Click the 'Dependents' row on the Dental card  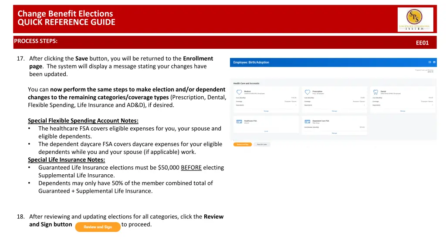click(x=403, y=105)
